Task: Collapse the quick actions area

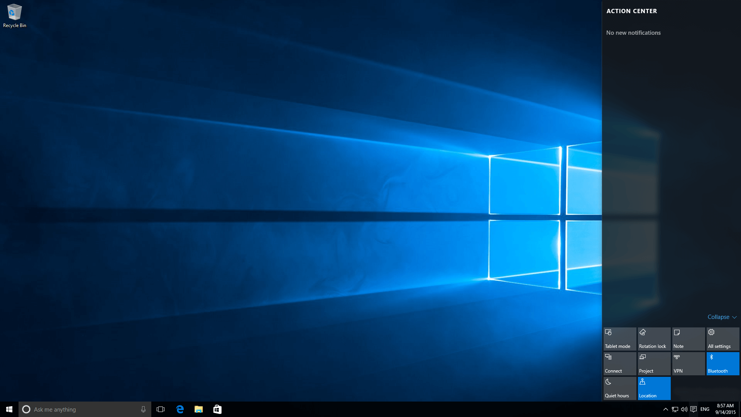Action: pyautogui.click(x=722, y=317)
